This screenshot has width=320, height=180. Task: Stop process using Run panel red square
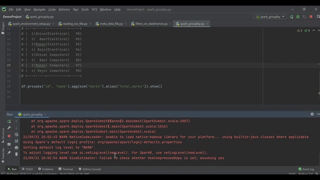point(9,136)
